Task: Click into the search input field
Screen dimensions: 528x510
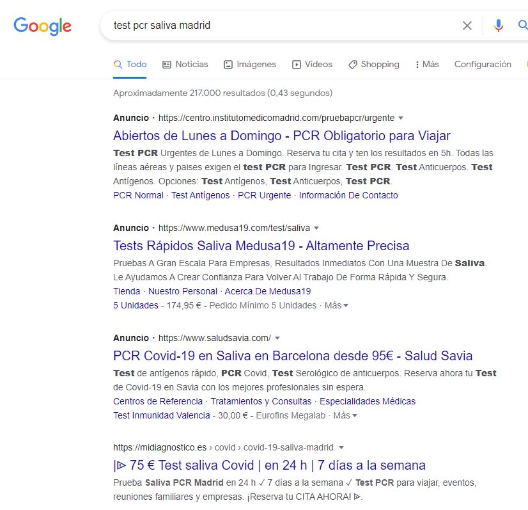Action: [281, 26]
